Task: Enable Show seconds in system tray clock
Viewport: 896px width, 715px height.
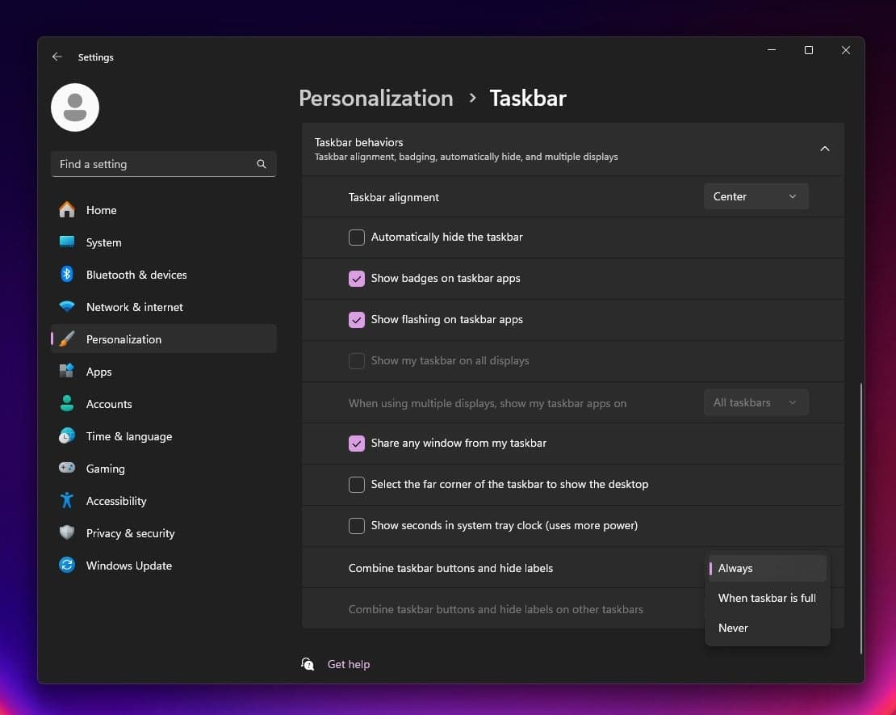Action: 356,526
